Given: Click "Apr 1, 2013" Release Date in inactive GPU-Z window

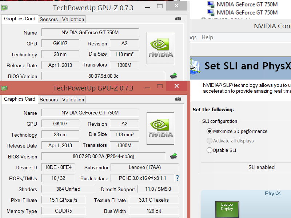Looking at the screenshot, I should tap(60, 65).
